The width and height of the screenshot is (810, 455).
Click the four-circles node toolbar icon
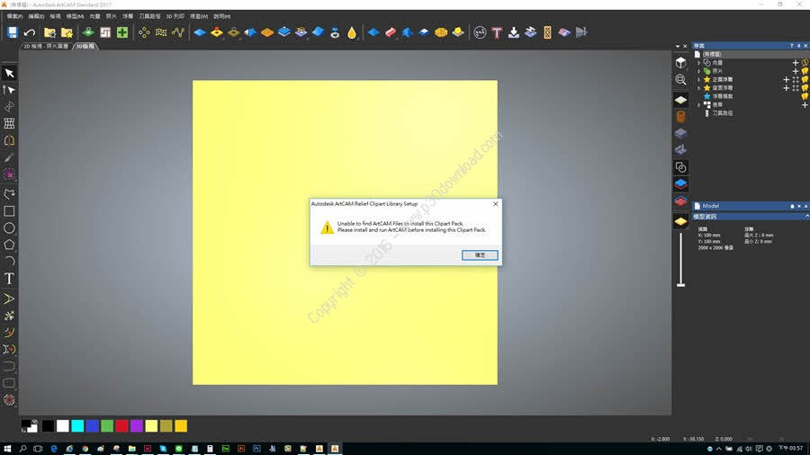click(144, 32)
